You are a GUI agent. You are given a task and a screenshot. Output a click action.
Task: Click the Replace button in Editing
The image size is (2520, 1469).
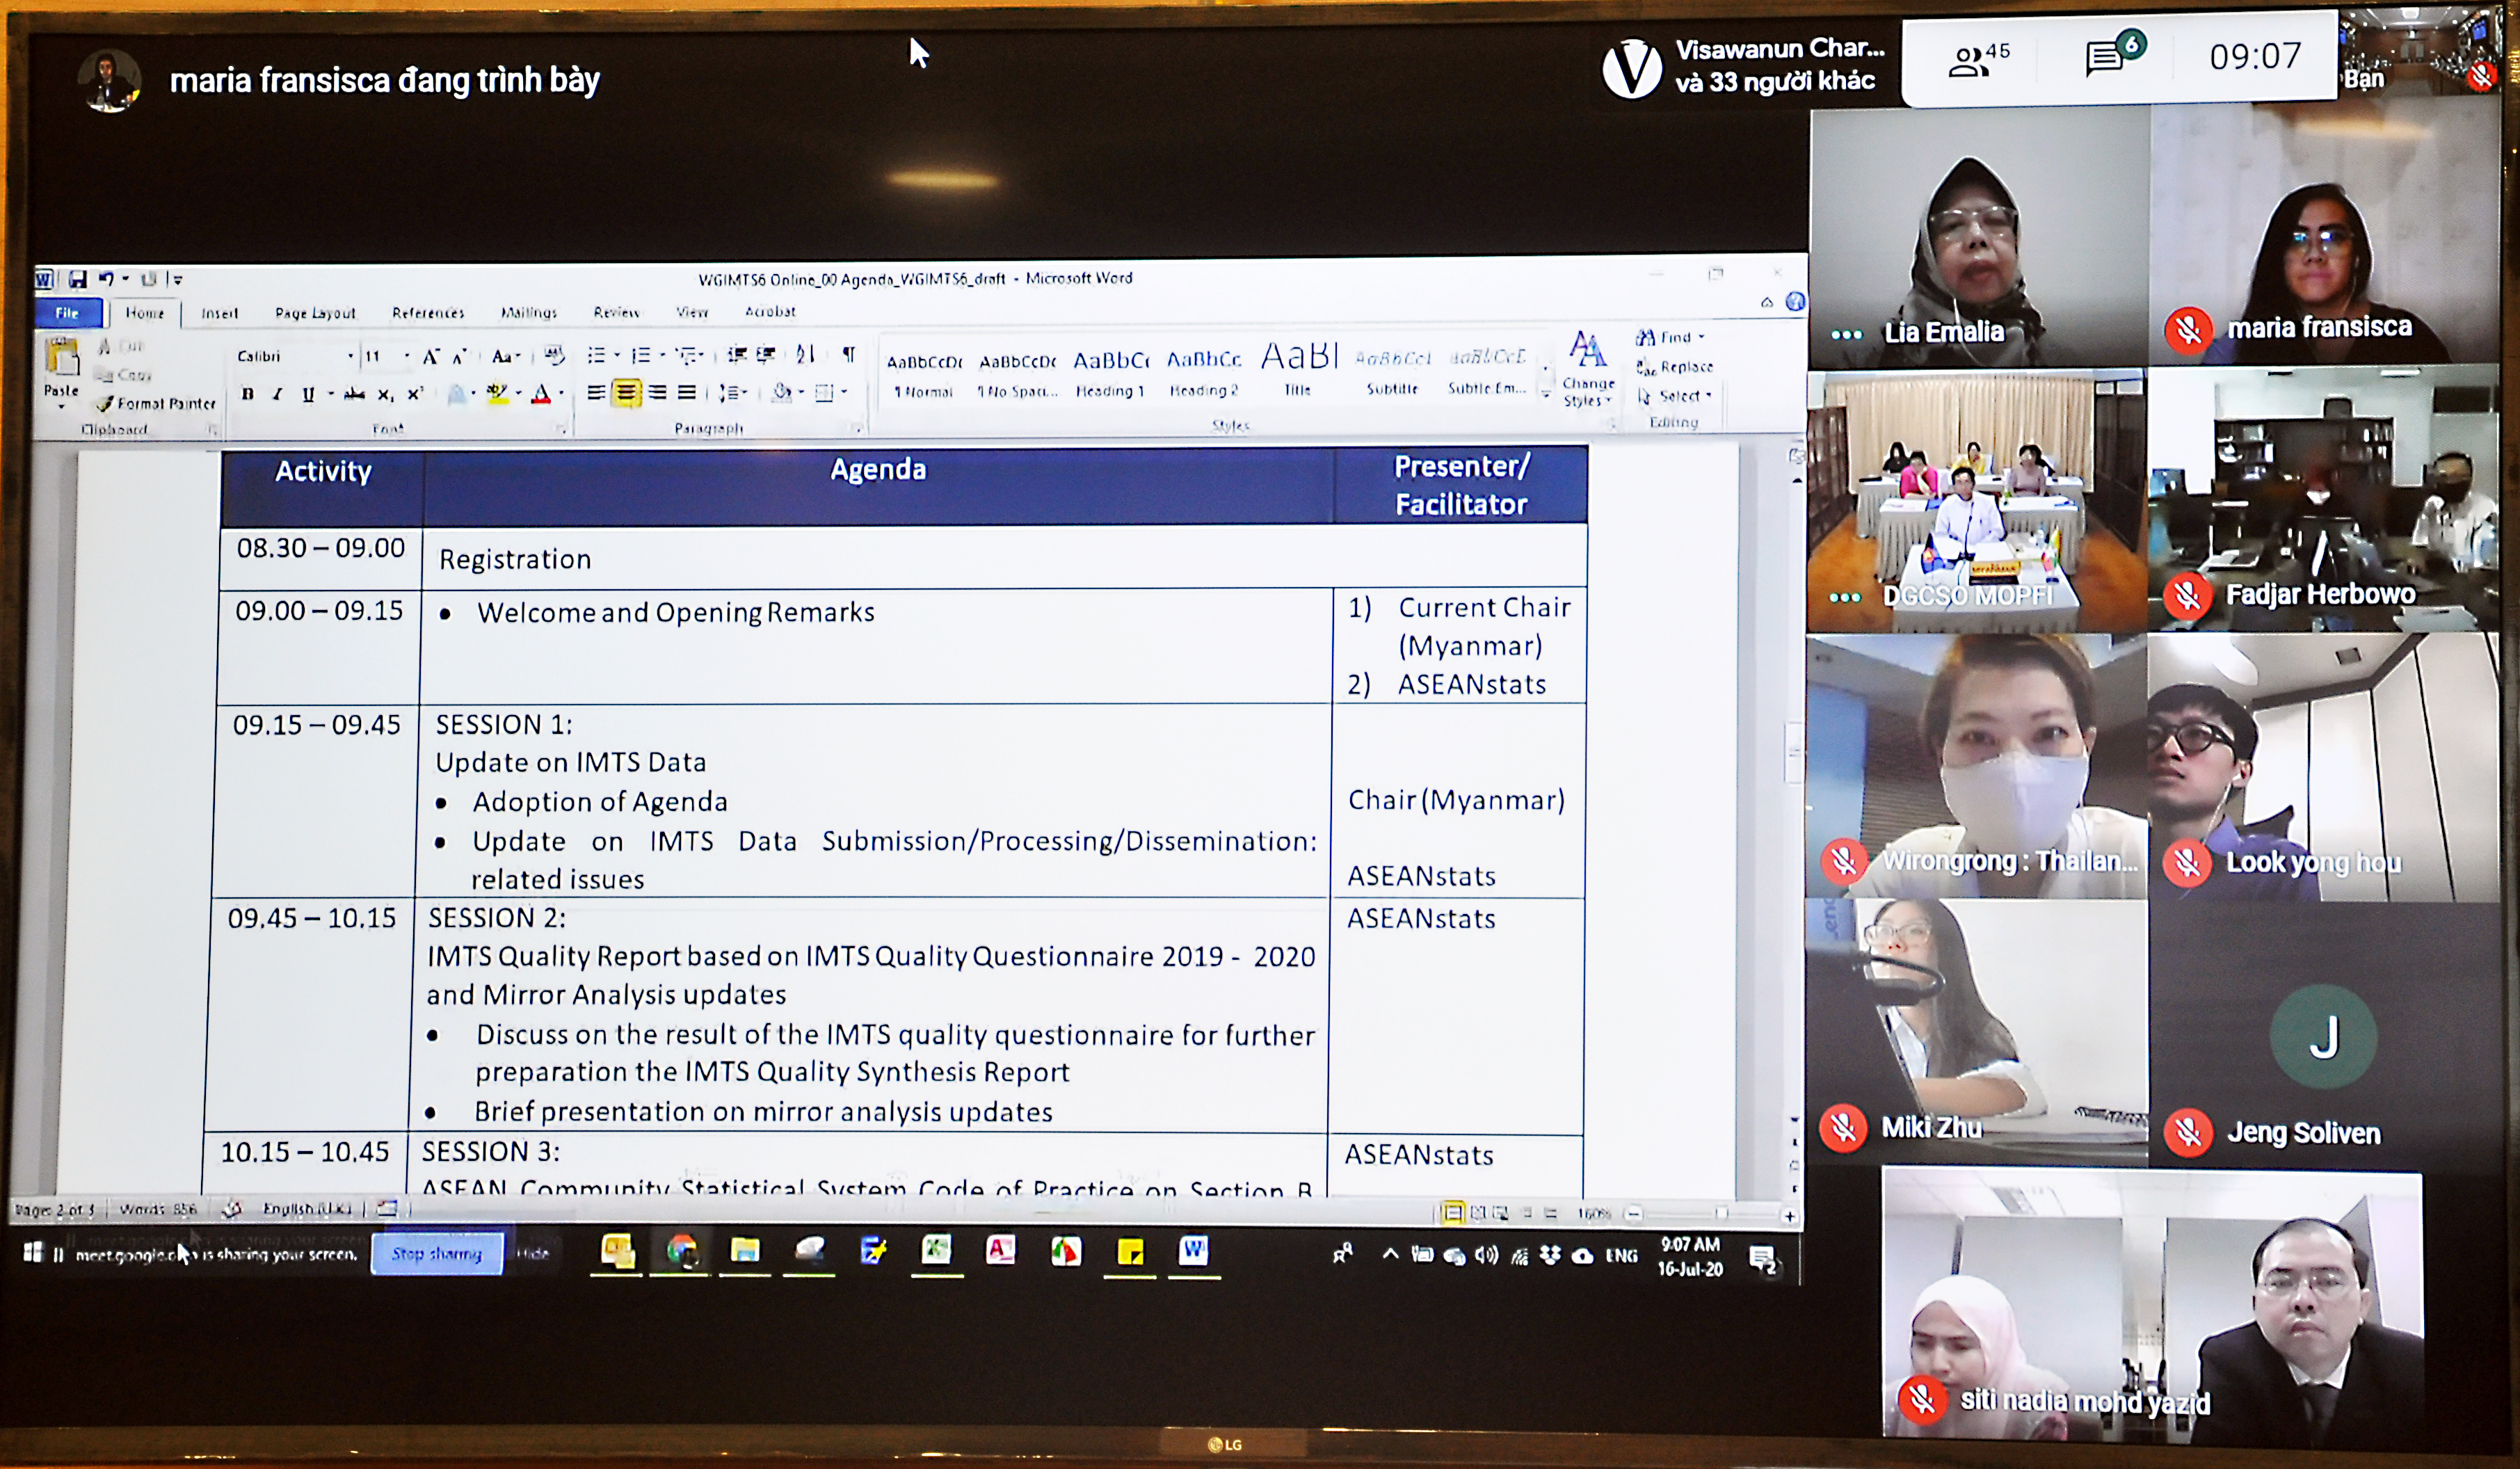pyautogui.click(x=1676, y=367)
